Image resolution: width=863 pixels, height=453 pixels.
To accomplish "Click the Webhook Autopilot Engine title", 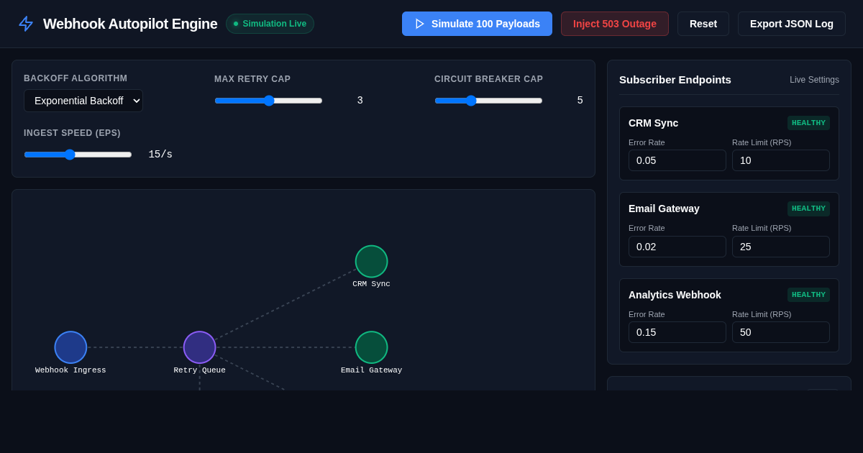I will (x=130, y=24).
